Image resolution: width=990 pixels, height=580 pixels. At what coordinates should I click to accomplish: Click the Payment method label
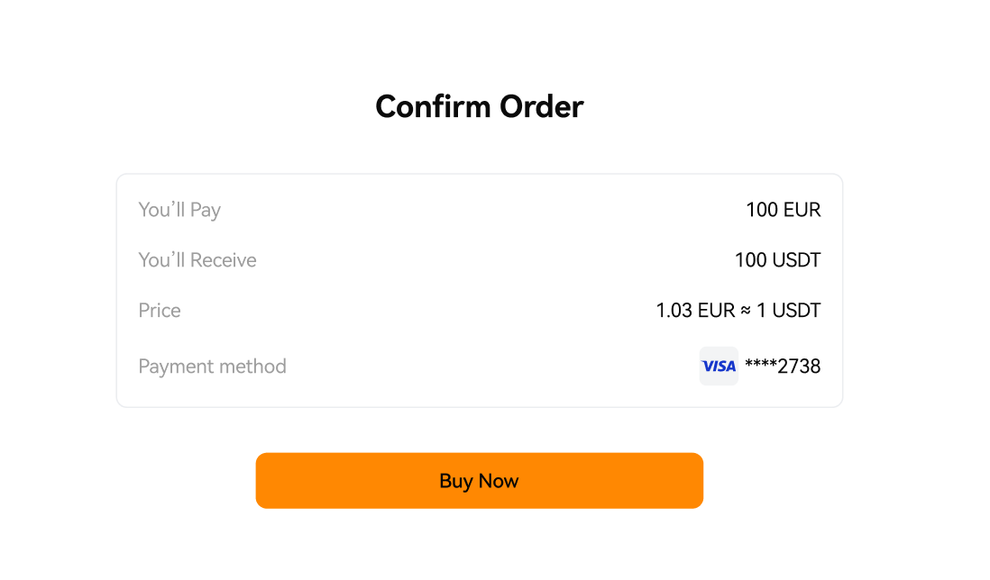point(212,367)
